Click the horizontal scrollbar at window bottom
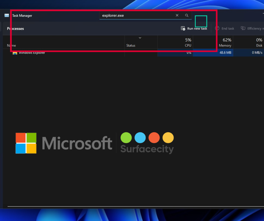Screen dimensions: 264x221 pyautogui.click(x=135, y=207)
